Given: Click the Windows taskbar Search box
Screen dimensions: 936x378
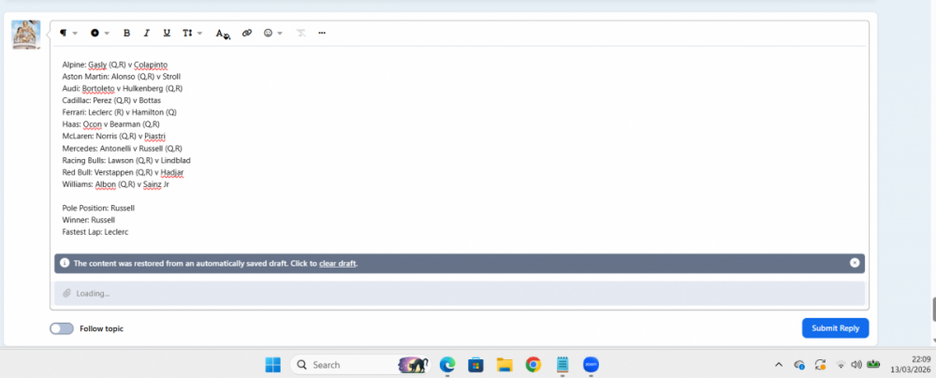Looking at the screenshot, I should point(342,365).
